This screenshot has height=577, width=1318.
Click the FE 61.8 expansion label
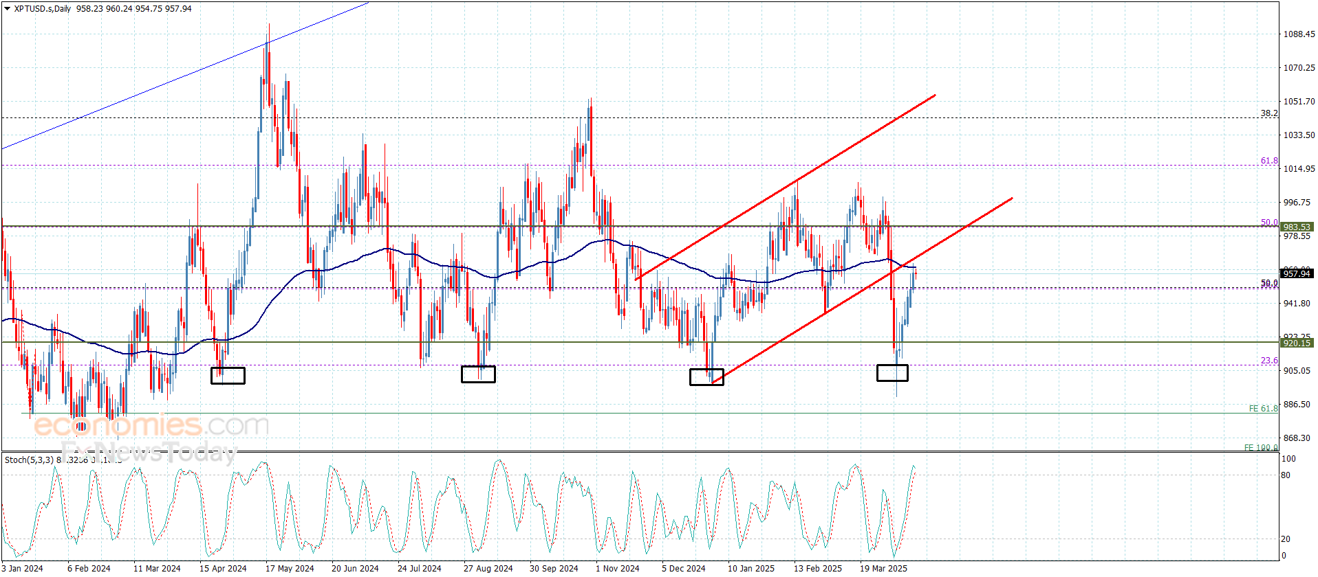(x=1264, y=409)
